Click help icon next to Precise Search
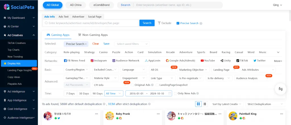 [201, 23]
